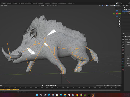Open the properties editor type dropdown
130x97 pixels.
tap(124, 33)
